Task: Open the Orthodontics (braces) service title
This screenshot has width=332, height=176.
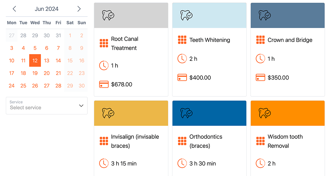Action: 206,141
